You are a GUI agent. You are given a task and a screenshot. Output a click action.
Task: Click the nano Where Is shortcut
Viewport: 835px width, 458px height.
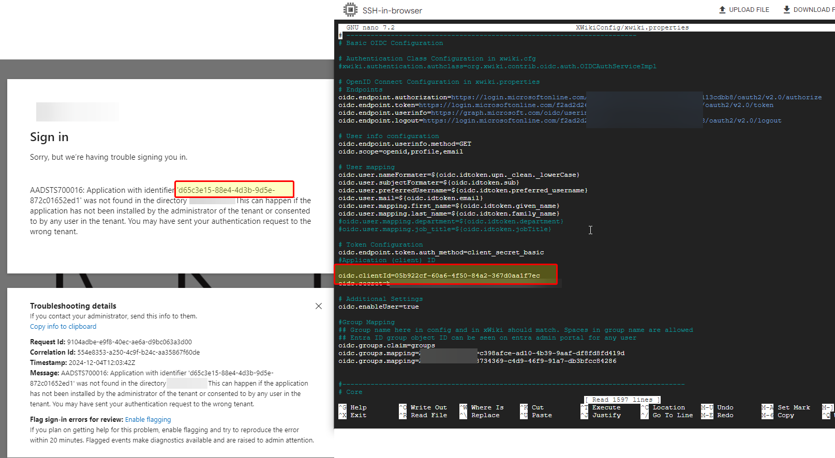(482, 407)
